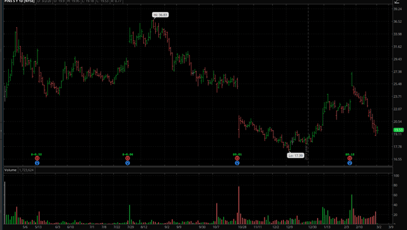Click the red earnings icon near 2/3
Viewport: 407px width, 230px height.
350,158
